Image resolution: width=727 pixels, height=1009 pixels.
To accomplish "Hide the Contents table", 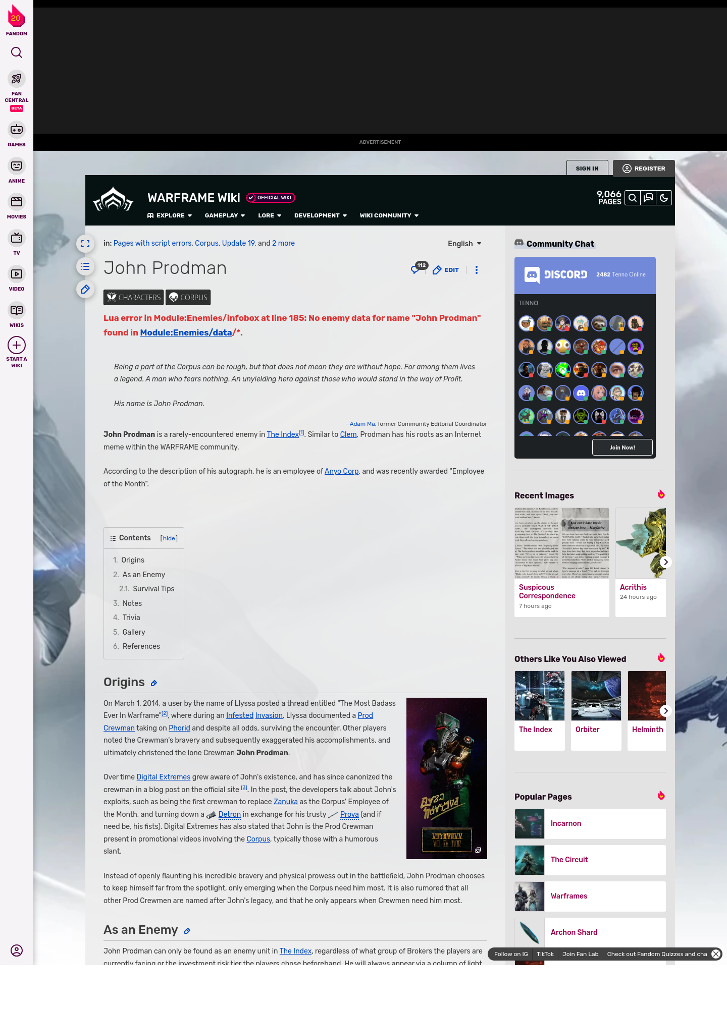I will [169, 538].
